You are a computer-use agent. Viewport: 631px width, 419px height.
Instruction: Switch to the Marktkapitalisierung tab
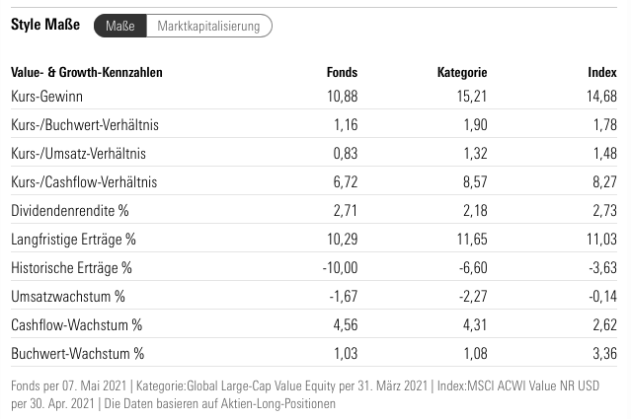[208, 27]
